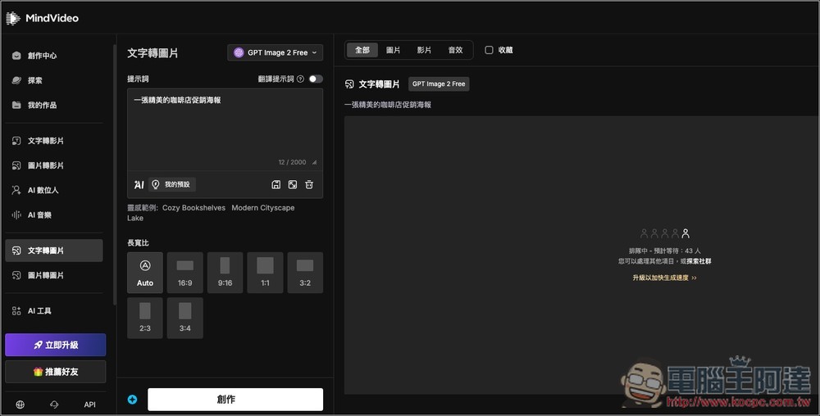Select the 9:16 aspect ratio
Image resolution: width=820 pixels, height=416 pixels.
point(225,273)
